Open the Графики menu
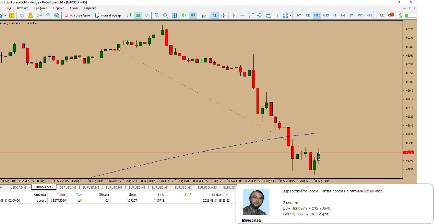This screenshot has height=224, width=434. [40, 8]
